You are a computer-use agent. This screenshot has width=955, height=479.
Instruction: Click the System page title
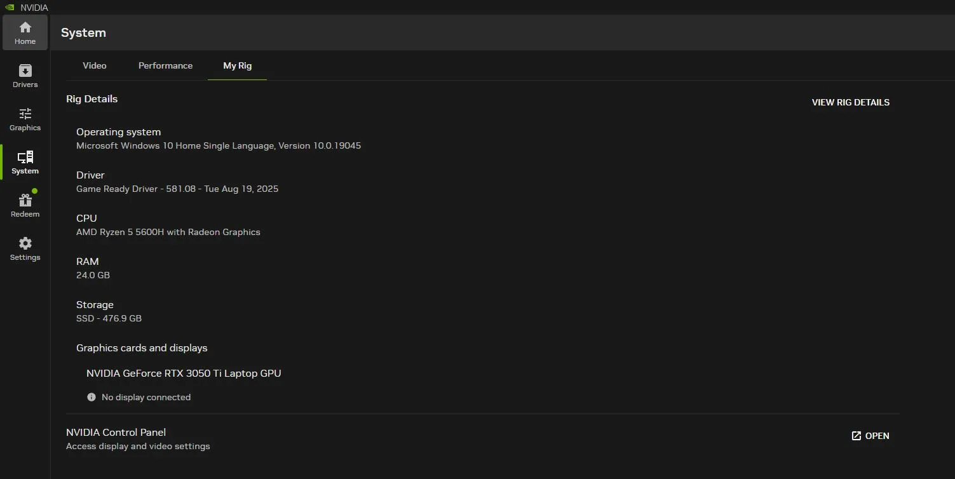pyautogui.click(x=83, y=32)
